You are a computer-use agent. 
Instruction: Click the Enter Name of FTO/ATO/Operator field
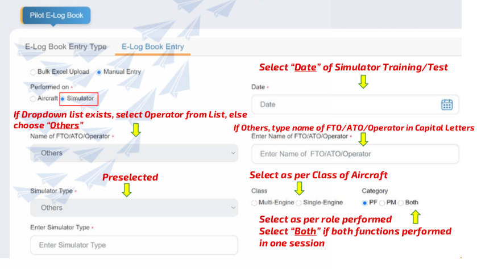355,154
